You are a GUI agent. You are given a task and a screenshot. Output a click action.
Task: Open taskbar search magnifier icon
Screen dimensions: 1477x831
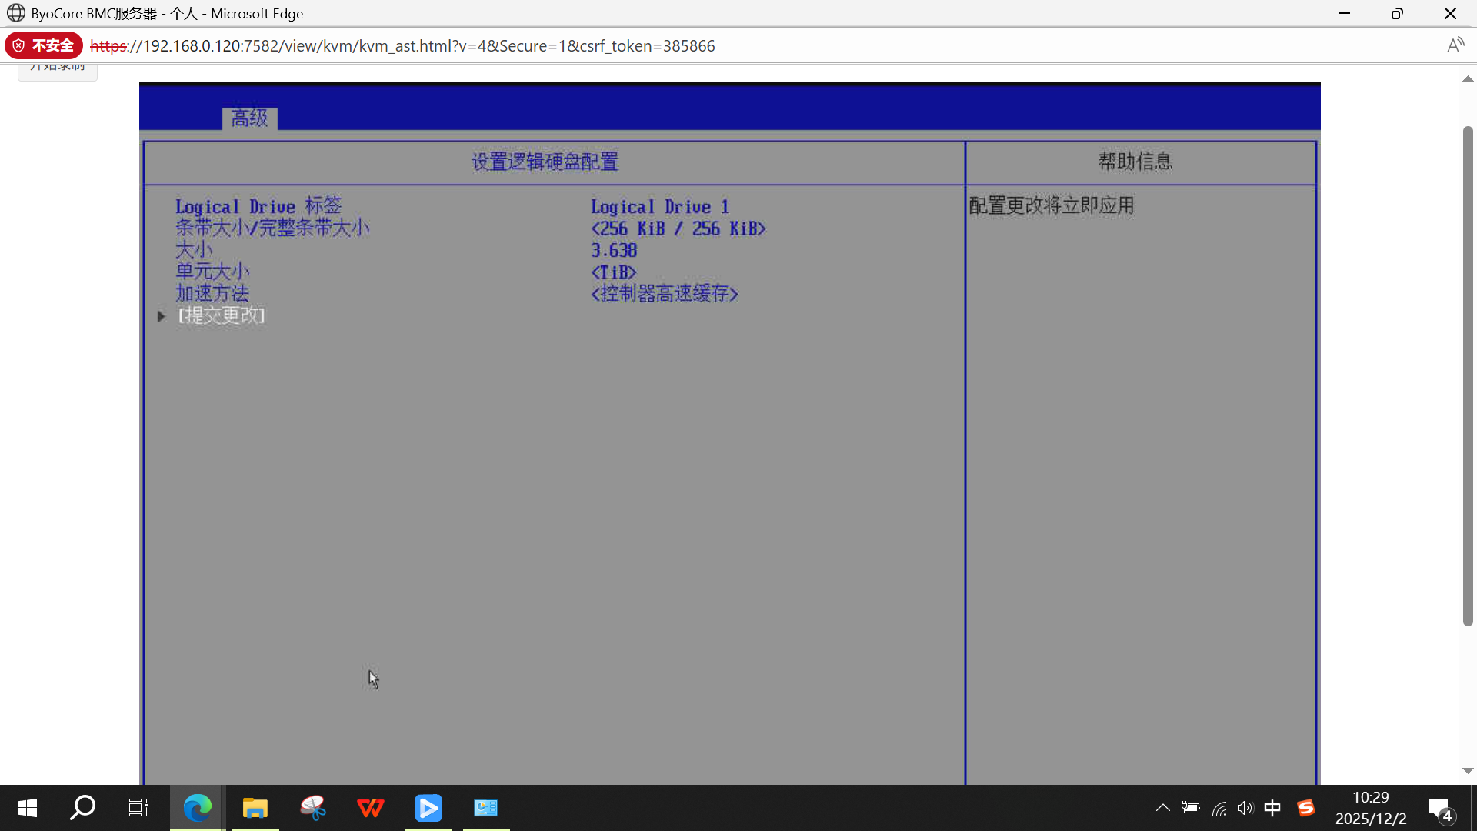coord(82,808)
